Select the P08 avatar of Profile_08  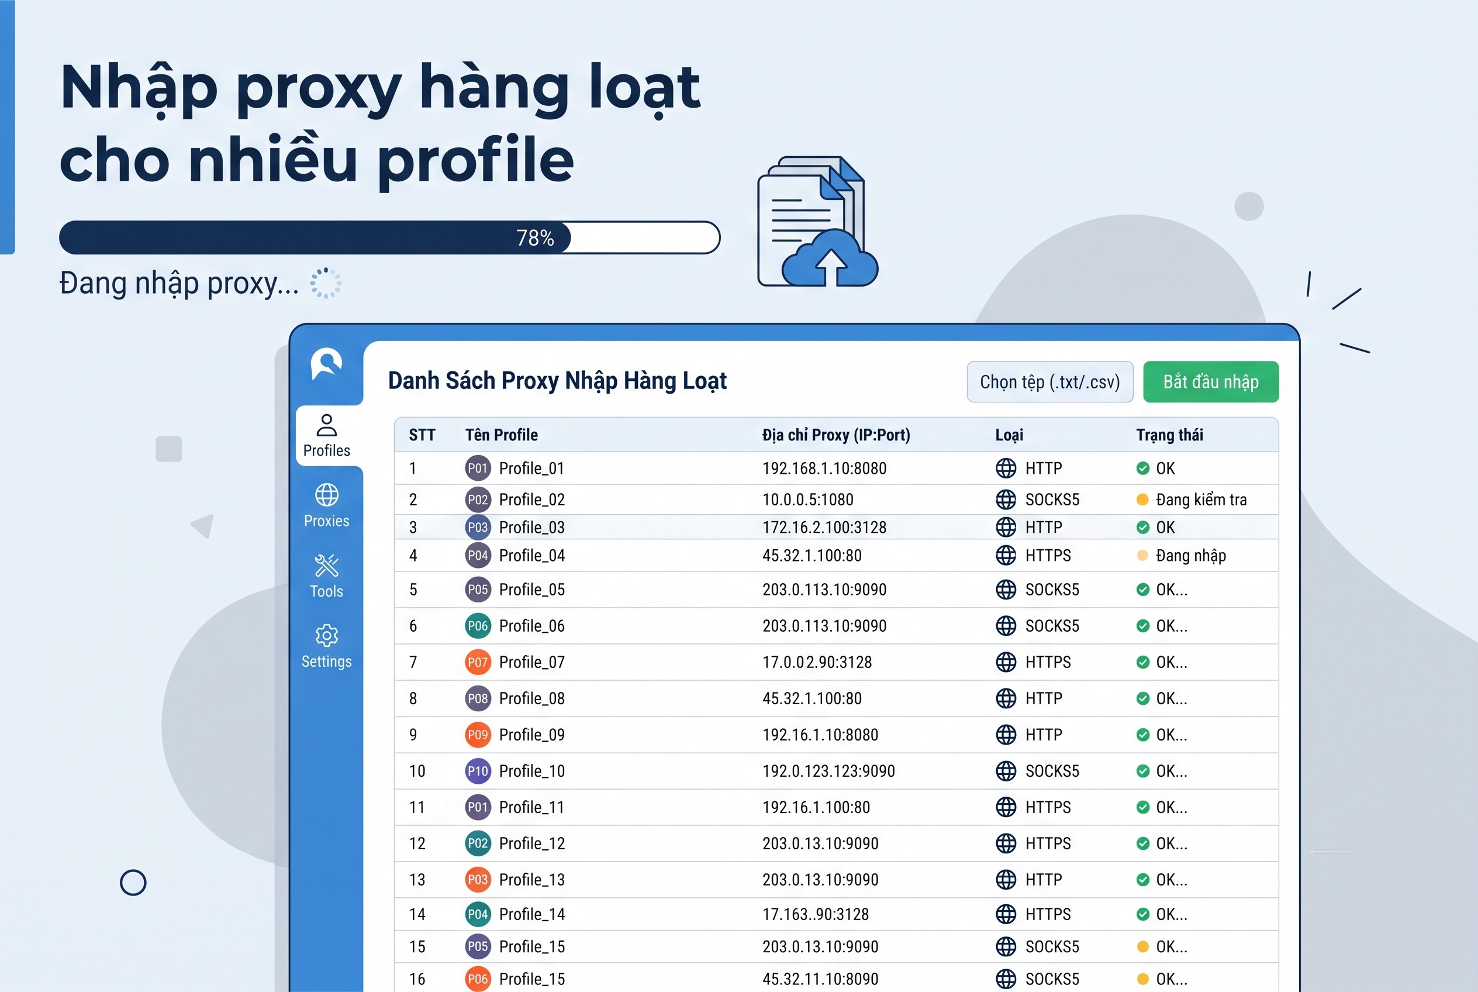coord(478,698)
